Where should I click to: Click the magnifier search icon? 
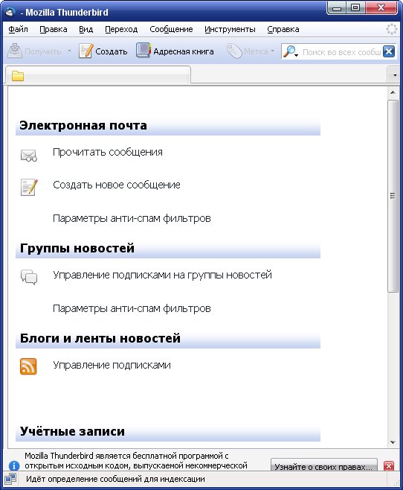[291, 51]
